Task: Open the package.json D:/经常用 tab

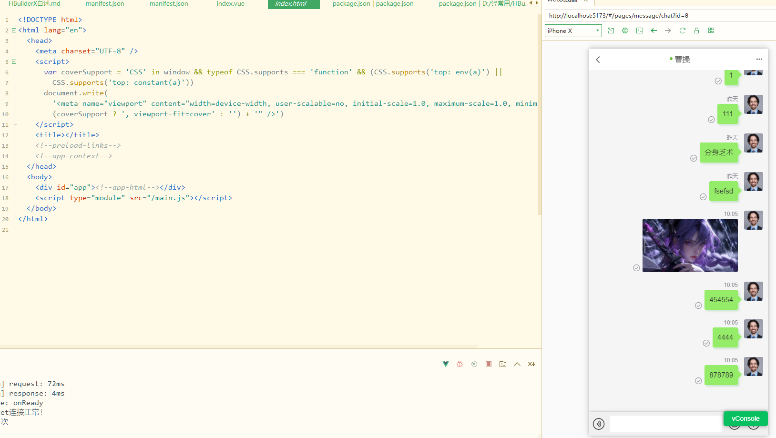Action: tap(482, 4)
